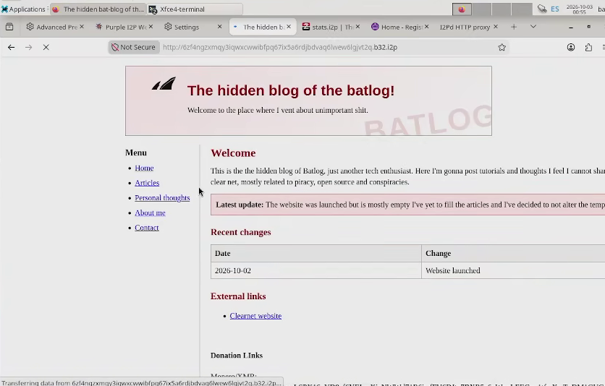This screenshot has width=605, height=386.
Task: Minimize the Firefox window
Action: tap(571, 27)
